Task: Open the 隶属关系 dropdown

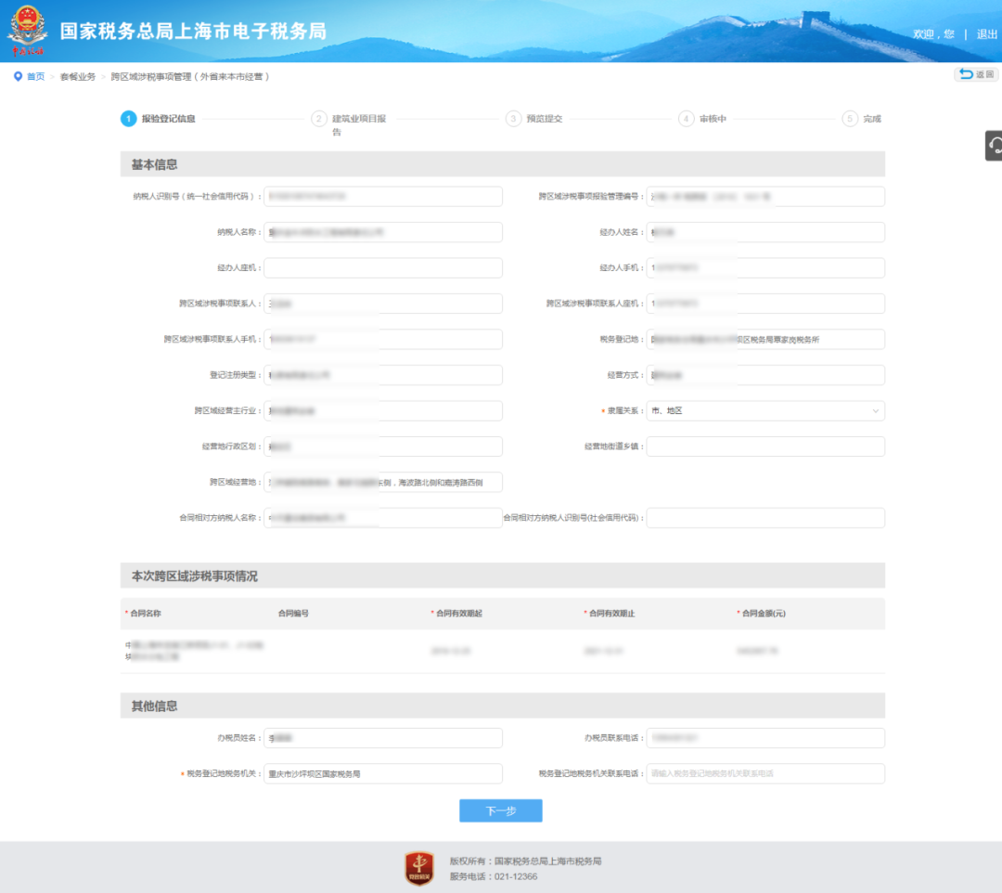Action: [765, 411]
